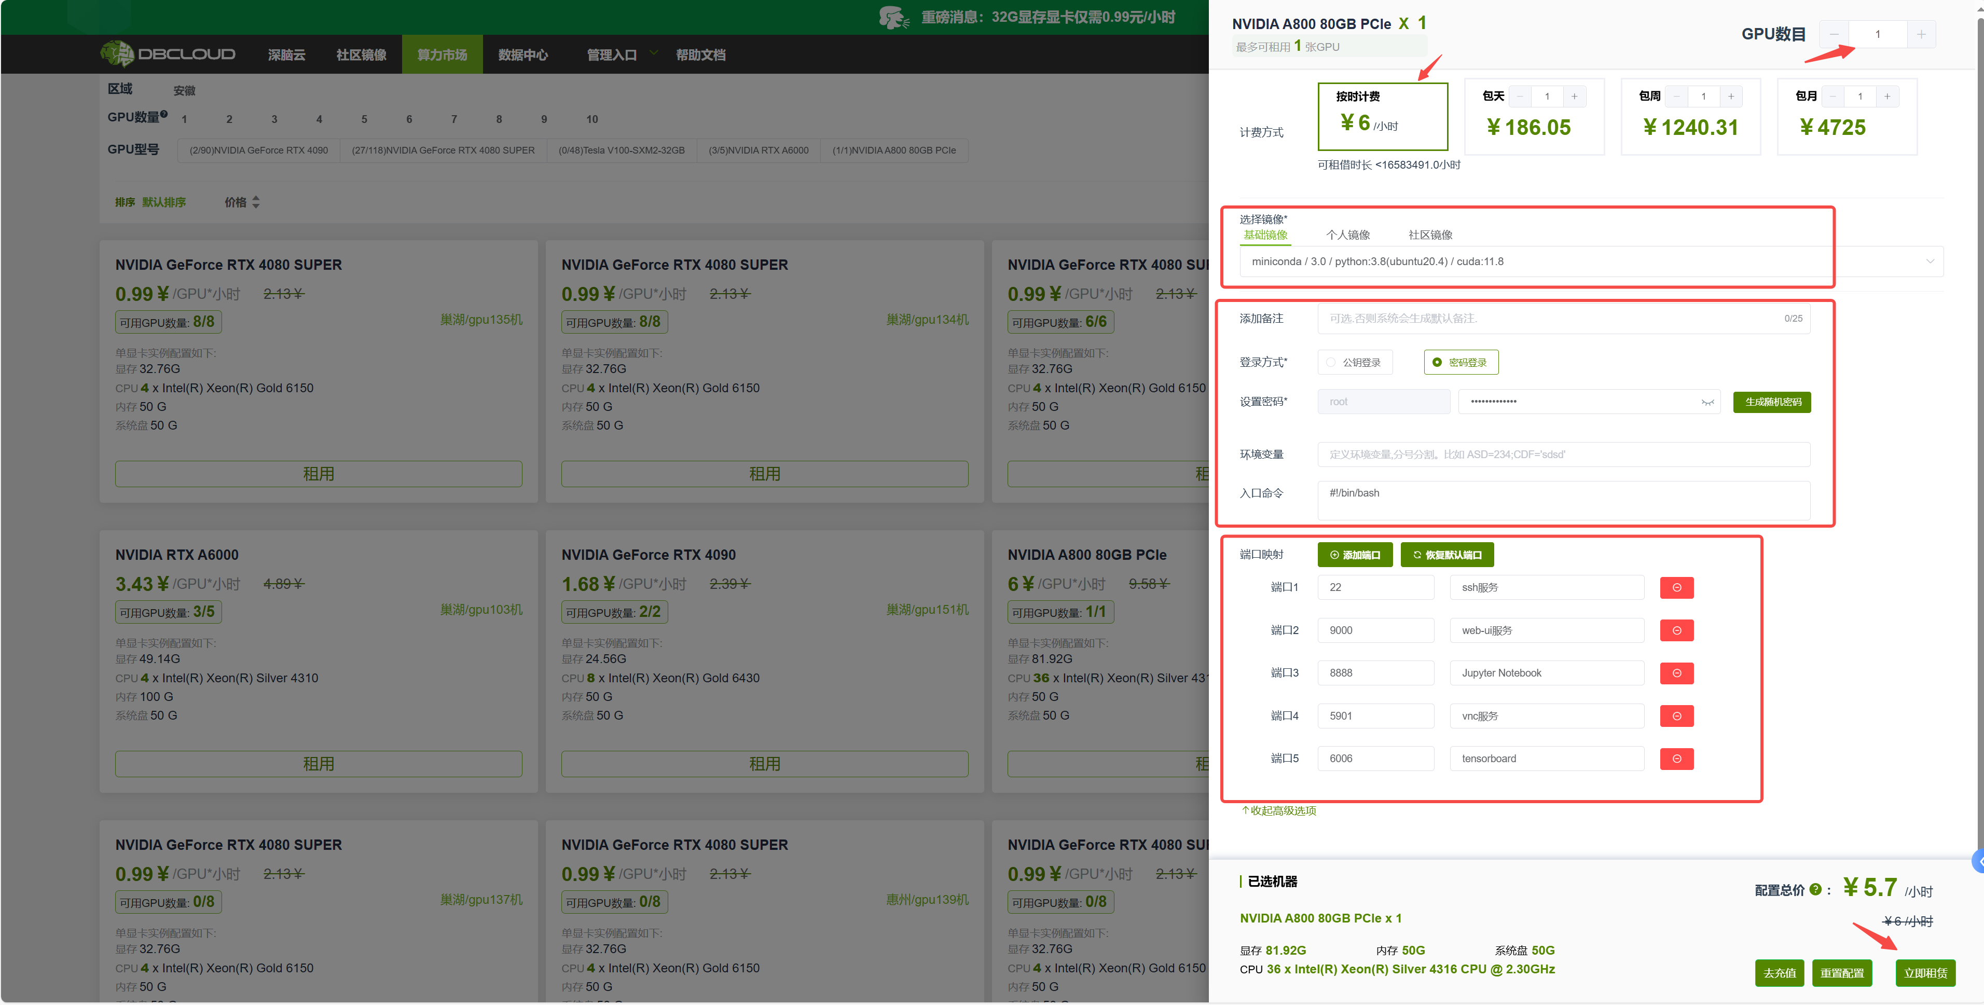
Task: Click port number field 22
Action: tap(1375, 587)
